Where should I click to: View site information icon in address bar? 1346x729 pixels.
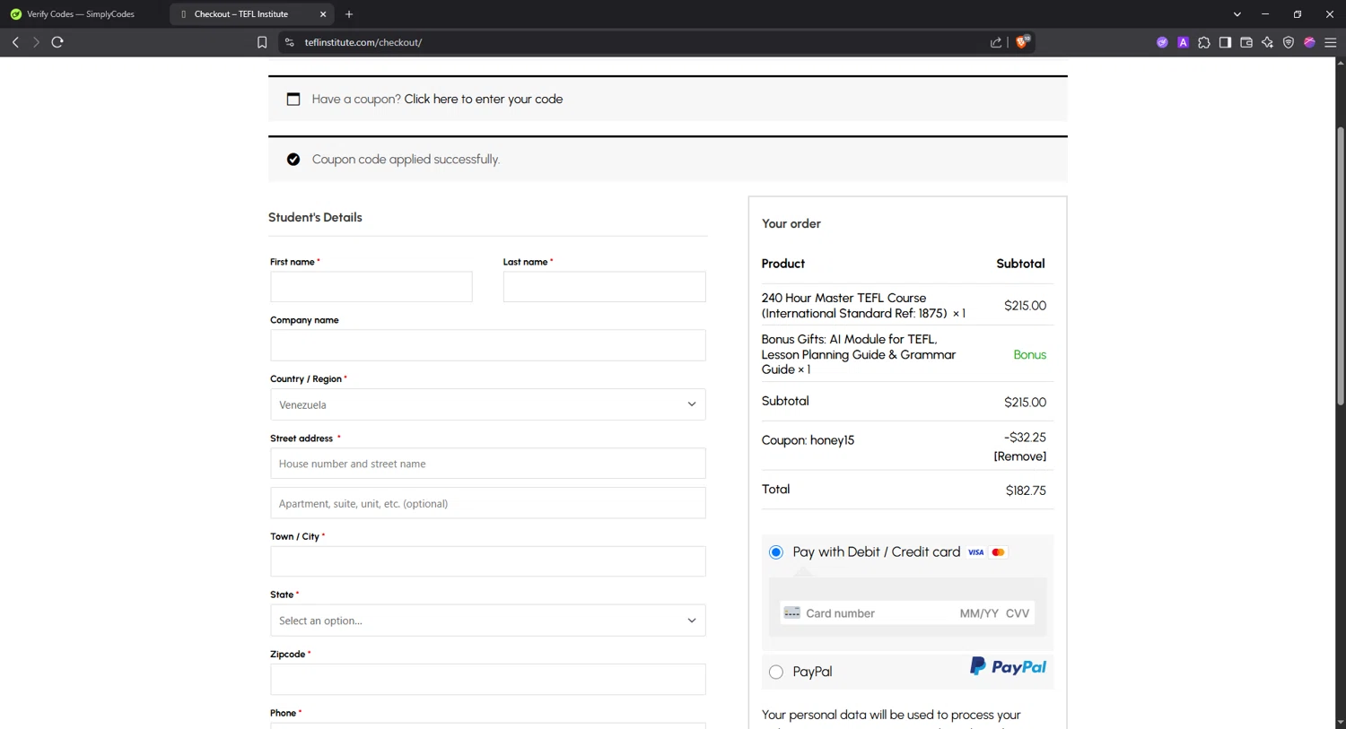tap(289, 42)
